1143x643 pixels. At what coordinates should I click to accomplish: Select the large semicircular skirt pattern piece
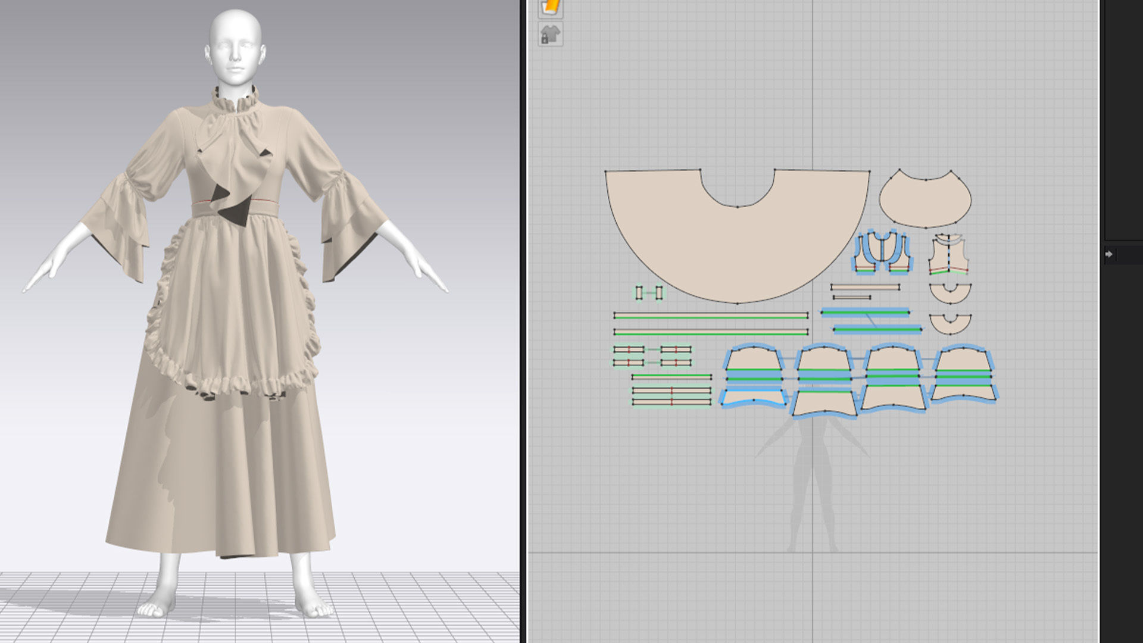(737, 250)
